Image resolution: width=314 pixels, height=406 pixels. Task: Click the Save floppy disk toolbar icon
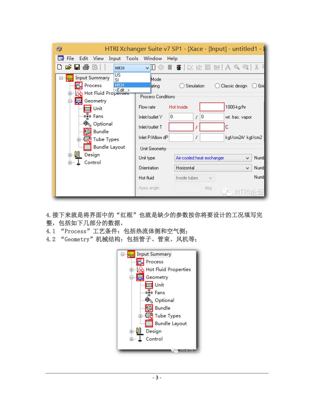pos(77,67)
